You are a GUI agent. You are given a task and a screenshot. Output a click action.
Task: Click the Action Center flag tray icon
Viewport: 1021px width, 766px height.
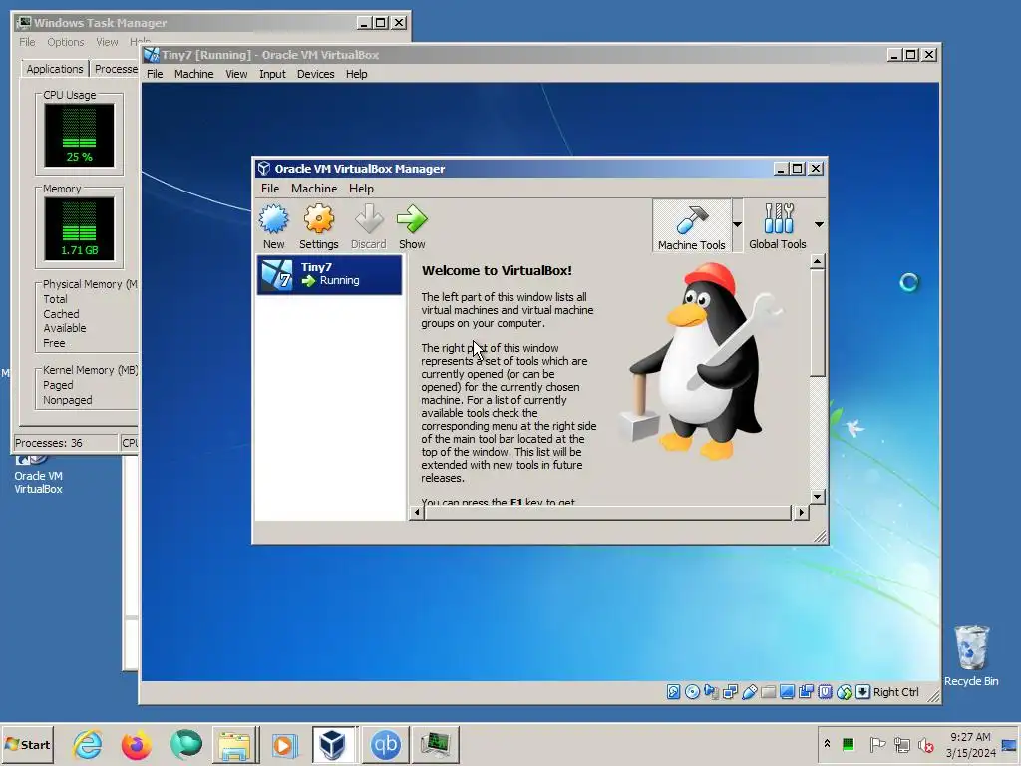pyautogui.click(x=877, y=744)
